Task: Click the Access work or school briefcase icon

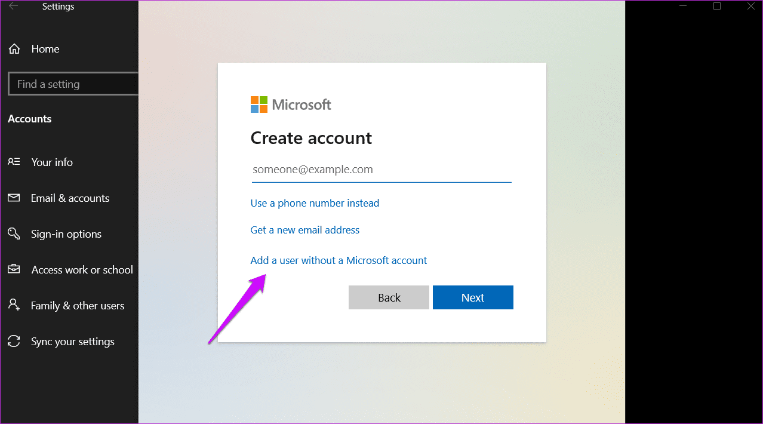Action: click(14, 269)
